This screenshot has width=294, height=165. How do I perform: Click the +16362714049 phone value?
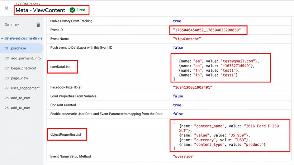(x=236, y=65)
